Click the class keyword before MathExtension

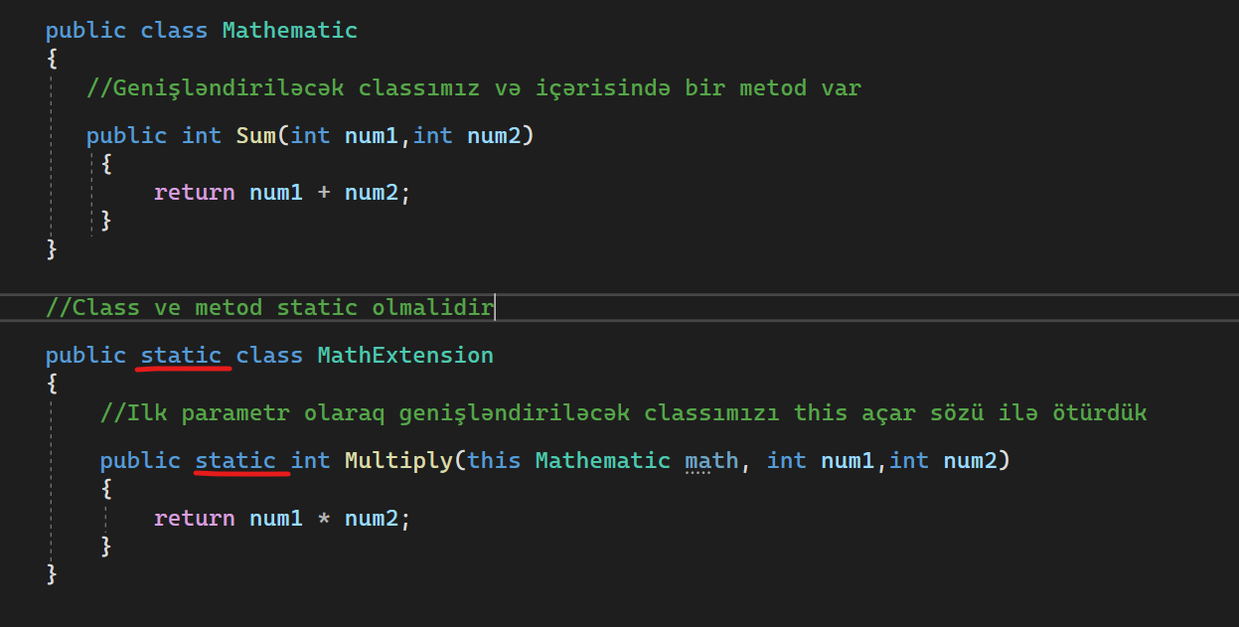269,355
